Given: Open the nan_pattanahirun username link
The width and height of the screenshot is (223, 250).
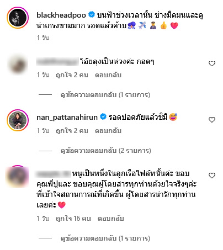Looking at the screenshot, I should coord(67,118).
